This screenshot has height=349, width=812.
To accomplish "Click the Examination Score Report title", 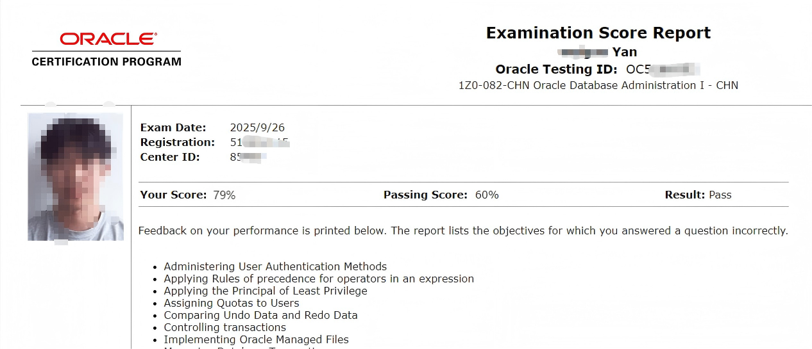I will [598, 33].
